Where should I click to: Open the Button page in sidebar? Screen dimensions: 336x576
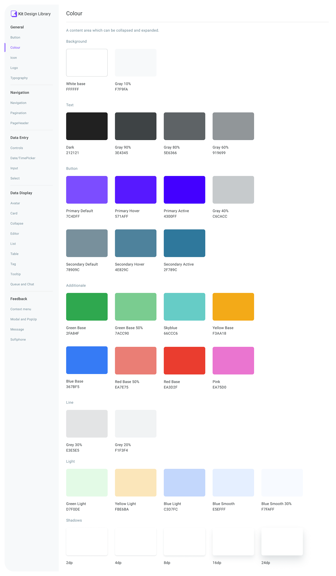point(15,37)
